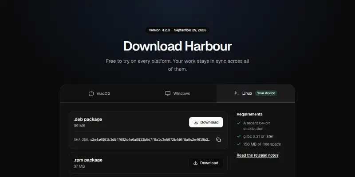Open the Read the release notes link
The width and height of the screenshot is (355, 177).
(x=257, y=155)
